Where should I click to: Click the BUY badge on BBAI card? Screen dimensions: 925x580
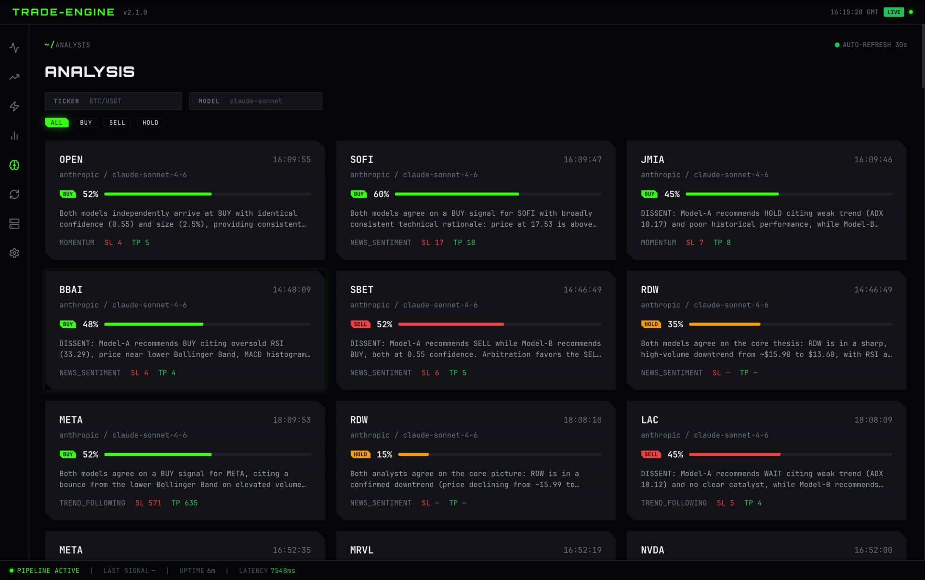(68, 324)
